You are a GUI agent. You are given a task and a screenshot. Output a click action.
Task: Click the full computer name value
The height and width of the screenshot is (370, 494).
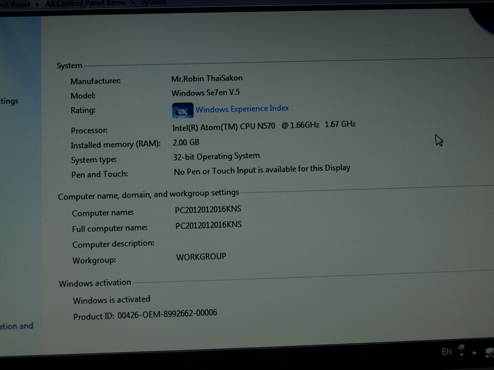coord(209,226)
